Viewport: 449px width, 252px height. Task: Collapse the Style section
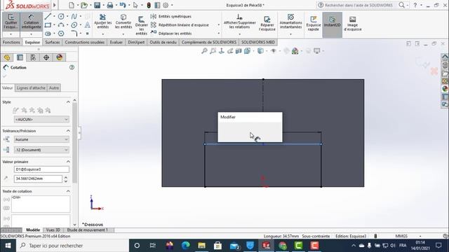click(68, 102)
